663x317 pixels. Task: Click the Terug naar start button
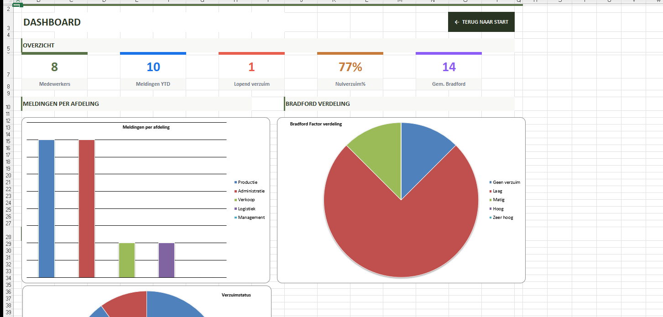pyautogui.click(x=481, y=22)
